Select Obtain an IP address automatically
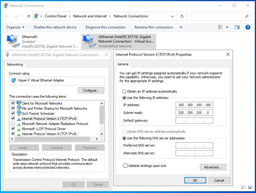 pos(124,91)
